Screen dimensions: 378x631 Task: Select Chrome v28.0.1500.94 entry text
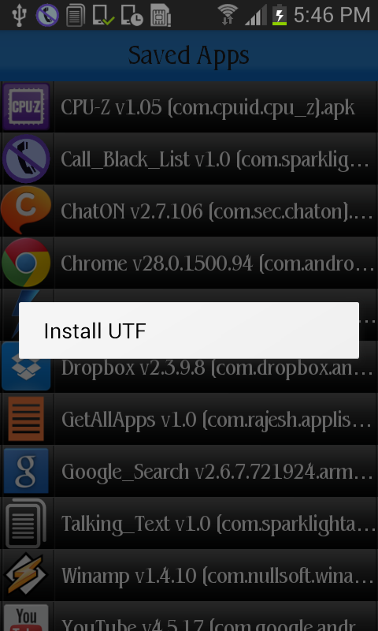click(217, 263)
